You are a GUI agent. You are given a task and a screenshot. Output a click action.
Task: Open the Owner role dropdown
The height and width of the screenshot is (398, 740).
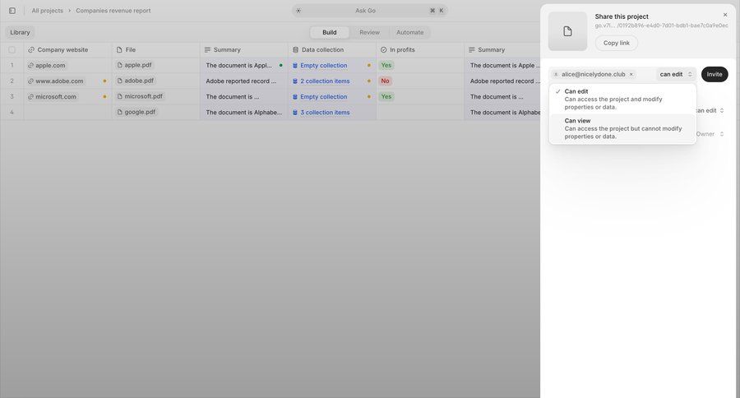[710, 134]
